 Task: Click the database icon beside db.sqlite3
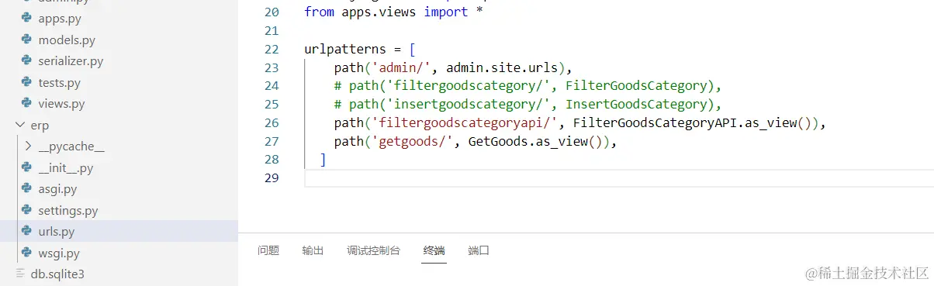(x=21, y=274)
